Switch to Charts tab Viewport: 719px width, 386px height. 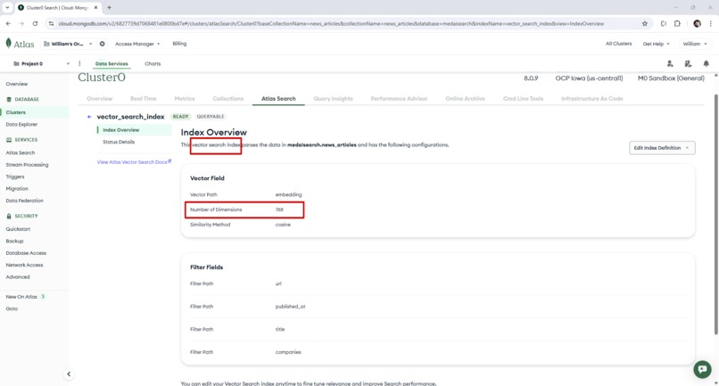pos(153,63)
